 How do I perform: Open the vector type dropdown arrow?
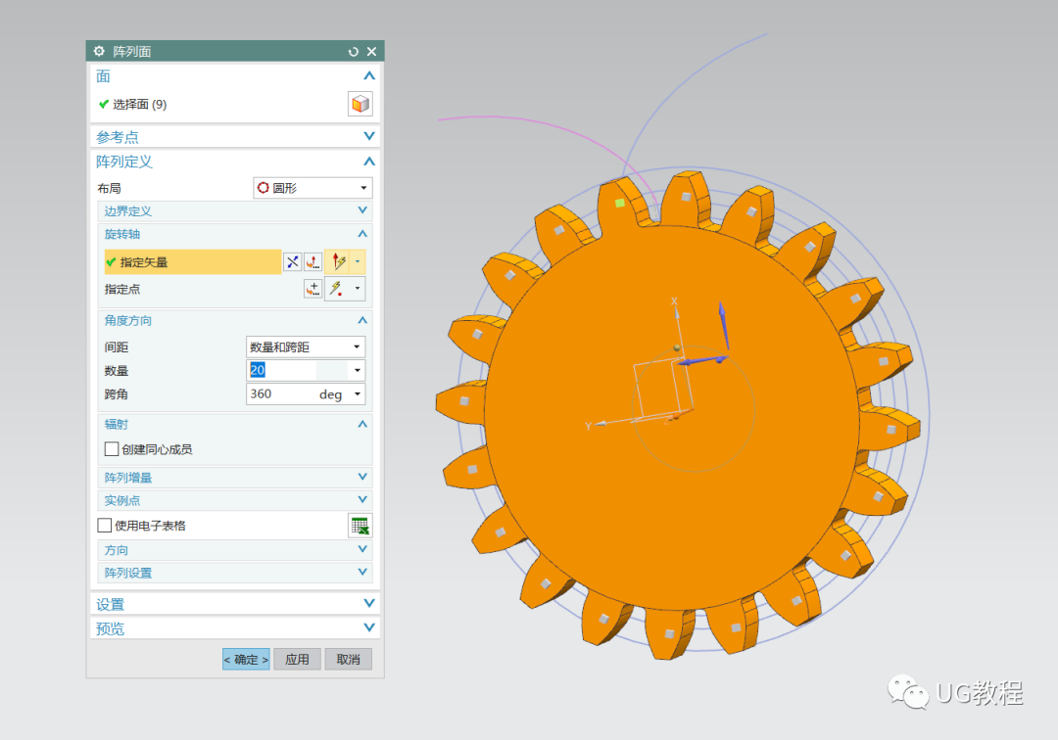pyautogui.click(x=358, y=261)
